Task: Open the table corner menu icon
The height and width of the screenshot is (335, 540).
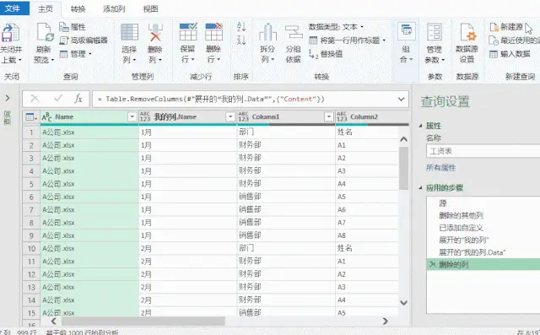Action: coord(31,117)
